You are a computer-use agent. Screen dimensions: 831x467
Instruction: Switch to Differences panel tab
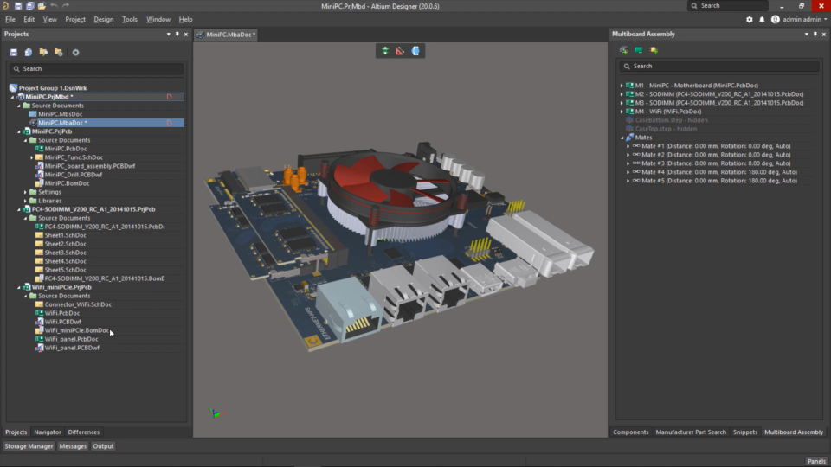84,432
